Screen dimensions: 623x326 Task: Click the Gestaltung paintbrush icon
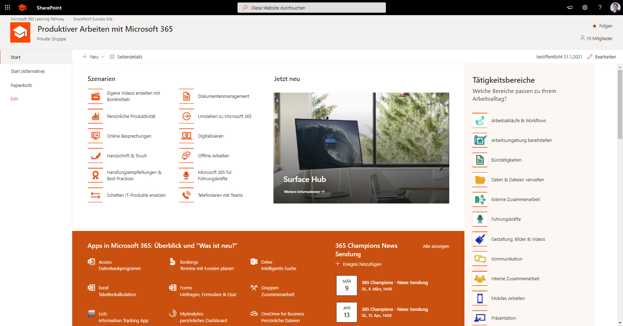[x=480, y=239]
